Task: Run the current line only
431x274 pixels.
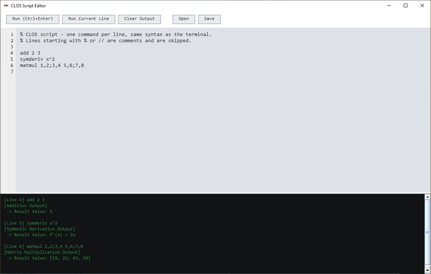Action: pos(89,19)
